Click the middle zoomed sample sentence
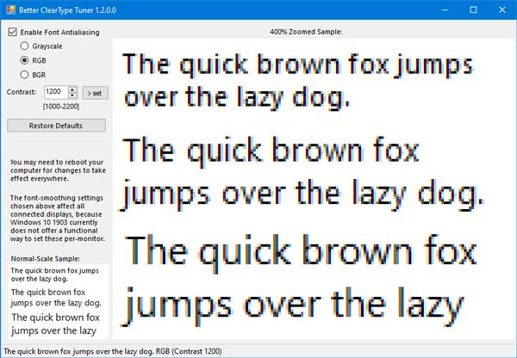Viewport: 517px width, 358px height. (302, 173)
